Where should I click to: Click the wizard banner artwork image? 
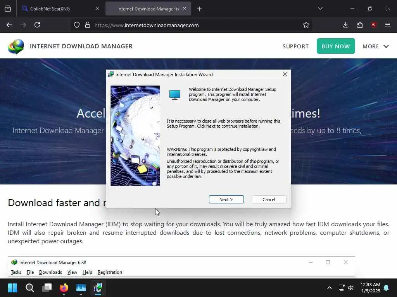(135, 136)
